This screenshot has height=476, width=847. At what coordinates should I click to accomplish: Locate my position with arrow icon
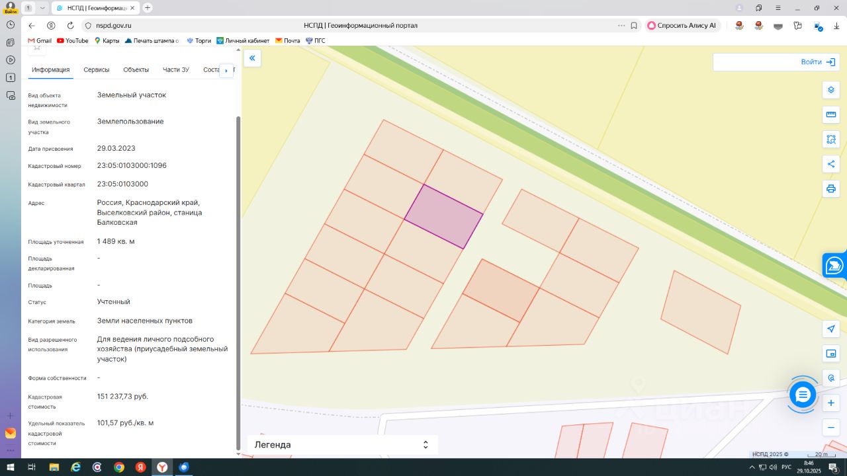[x=831, y=329]
